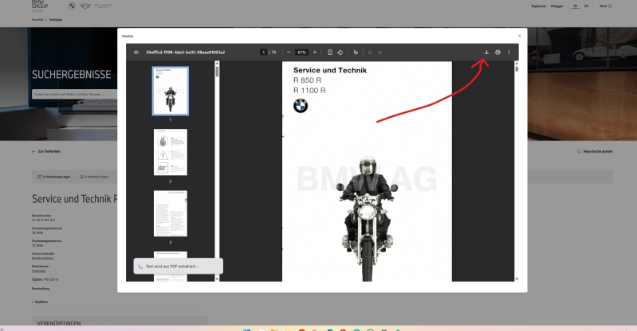Click the MINI brand logo in header

pos(85,6)
